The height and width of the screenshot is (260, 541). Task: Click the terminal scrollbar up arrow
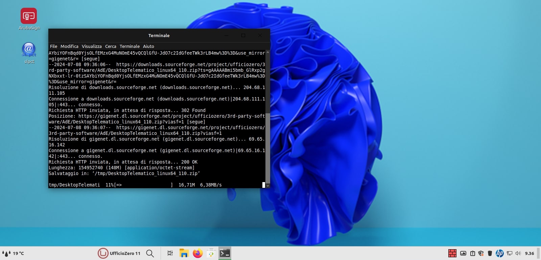click(x=267, y=52)
